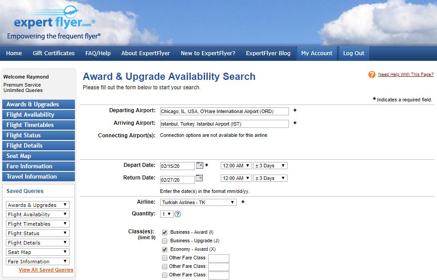Click View All Saved Queries link
The image size is (437, 280).
[46, 270]
